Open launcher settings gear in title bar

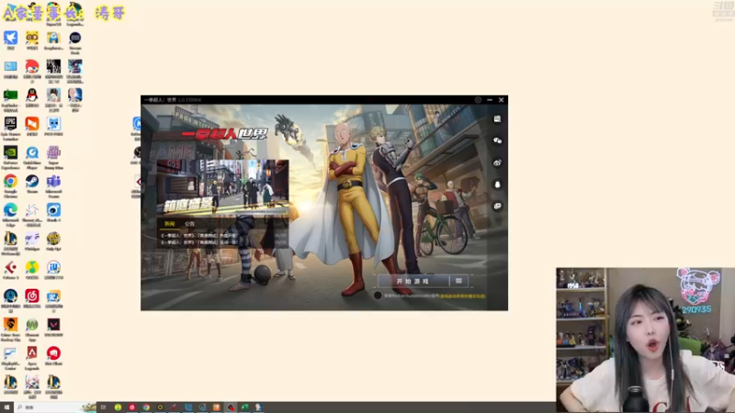click(x=478, y=100)
